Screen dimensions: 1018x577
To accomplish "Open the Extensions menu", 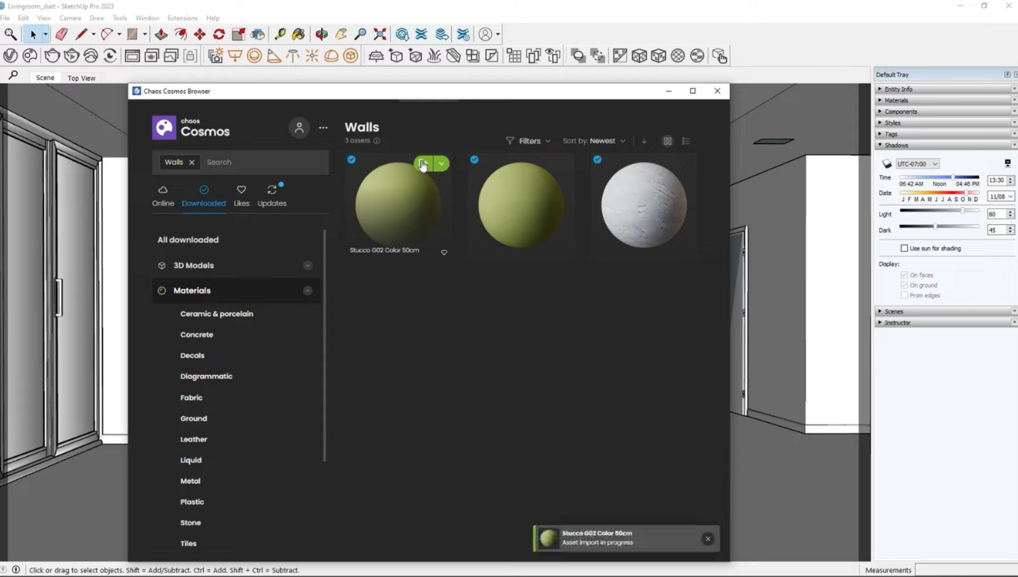I will tap(181, 17).
